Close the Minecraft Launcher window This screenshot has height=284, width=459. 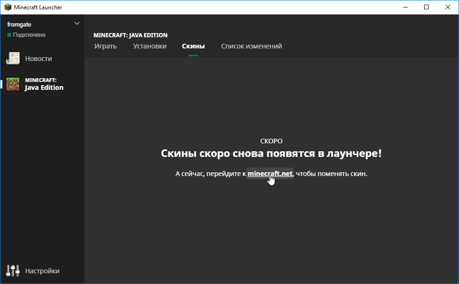pos(448,7)
